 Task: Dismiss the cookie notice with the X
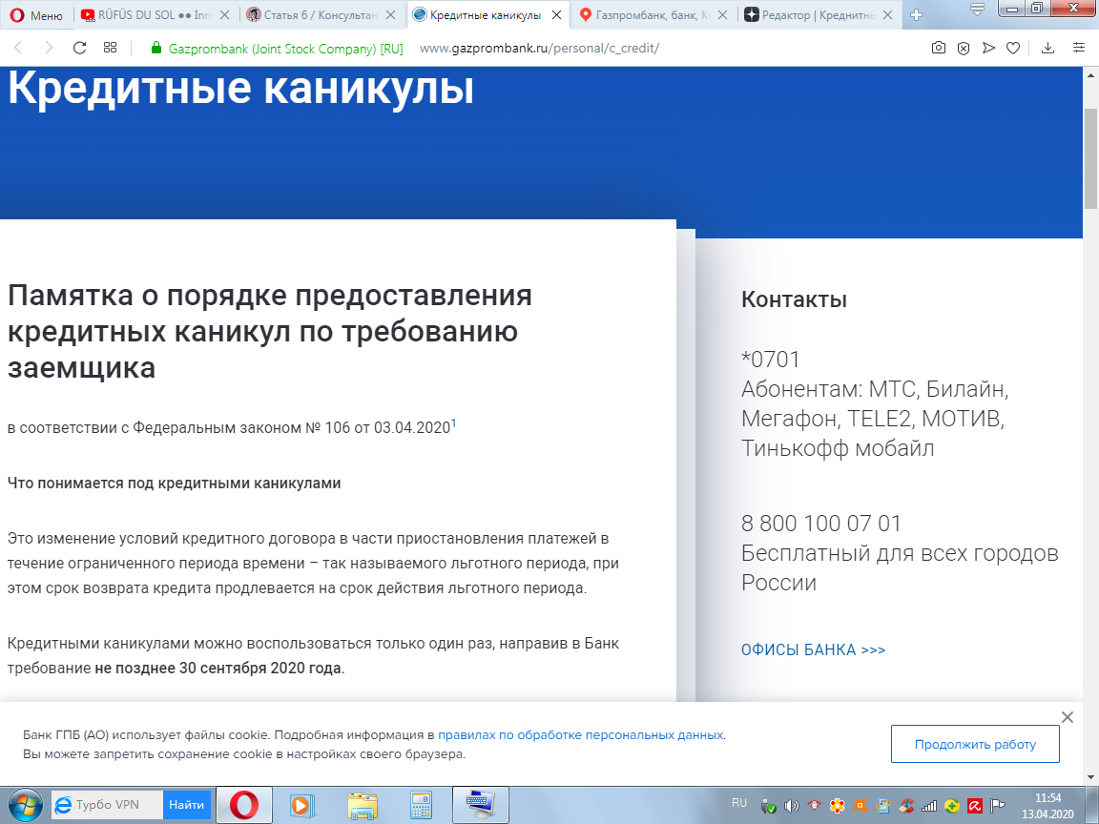coord(1067,717)
